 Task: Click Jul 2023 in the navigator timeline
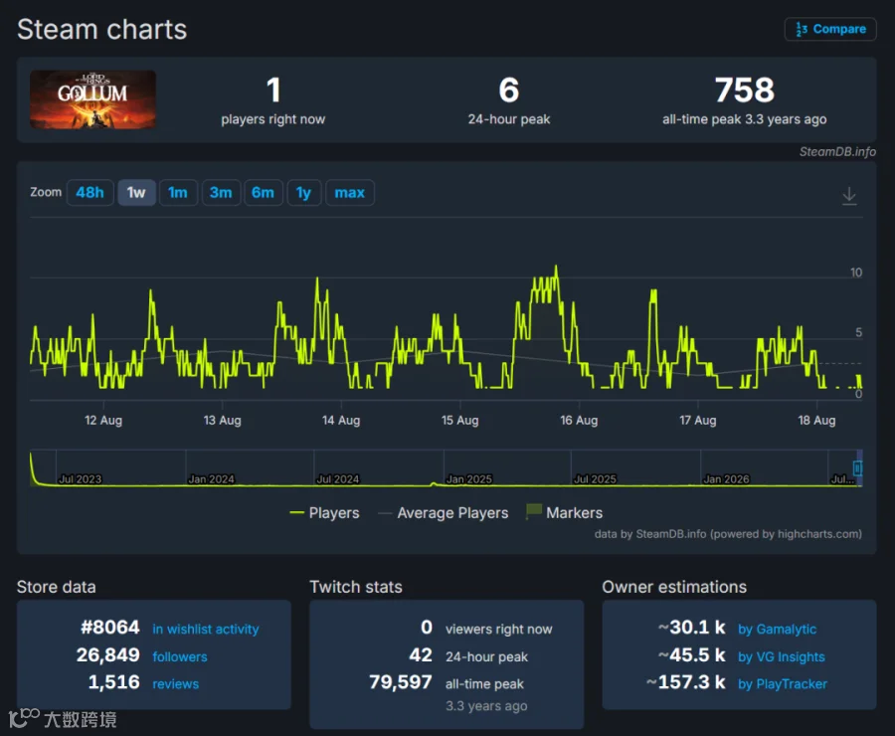click(80, 479)
